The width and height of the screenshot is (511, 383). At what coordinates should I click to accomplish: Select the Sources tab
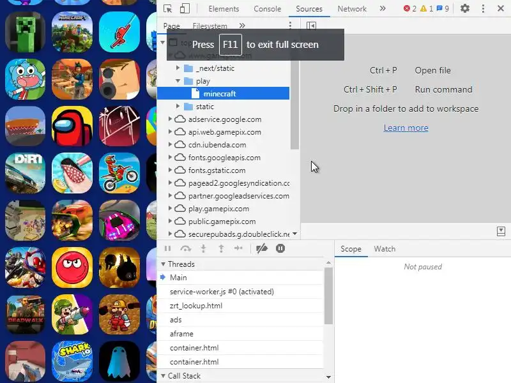point(309,9)
